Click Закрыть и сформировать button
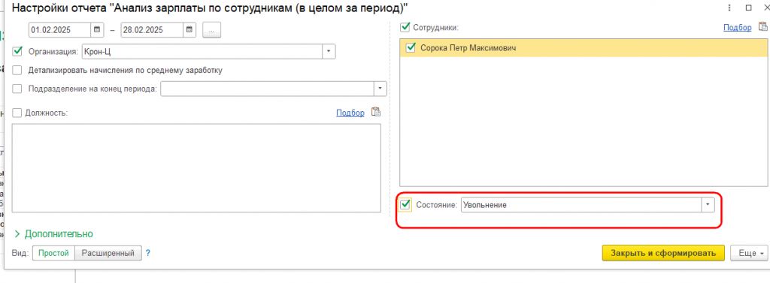Image resolution: width=770 pixels, height=283 pixels. tap(663, 253)
